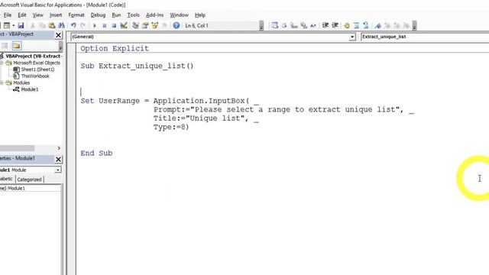Run the macro with the green play icon

point(95,25)
